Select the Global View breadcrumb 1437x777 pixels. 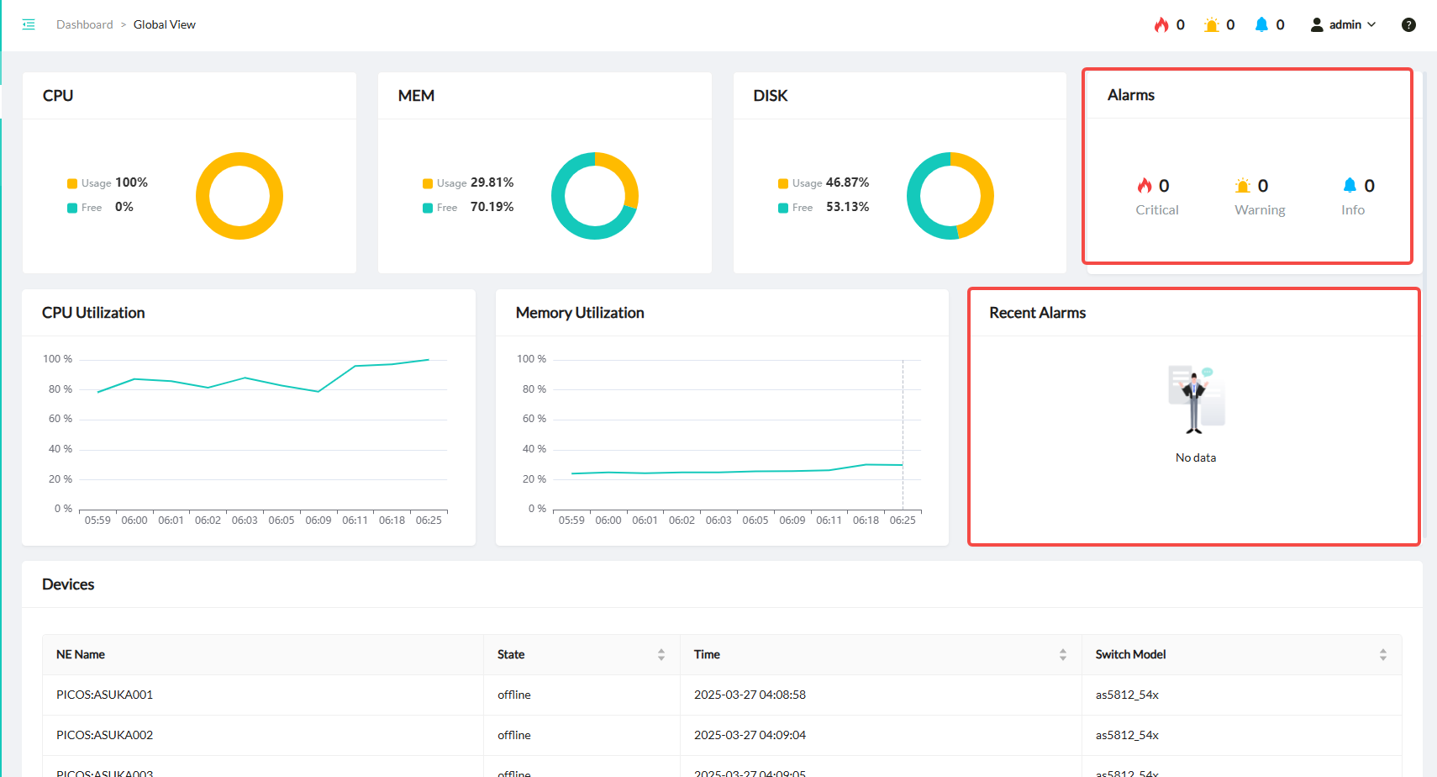(x=165, y=24)
